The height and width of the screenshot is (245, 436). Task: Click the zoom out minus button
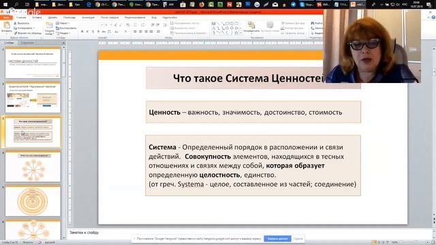tap(401, 242)
